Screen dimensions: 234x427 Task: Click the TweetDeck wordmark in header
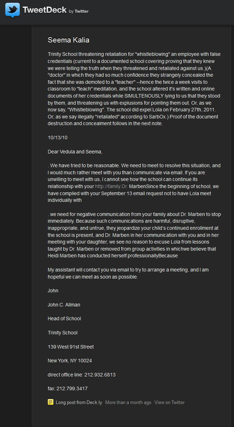pyautogui.click(x=45, y=10)
